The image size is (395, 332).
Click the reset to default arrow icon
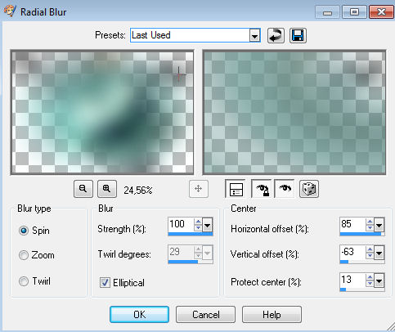point(276,35)
